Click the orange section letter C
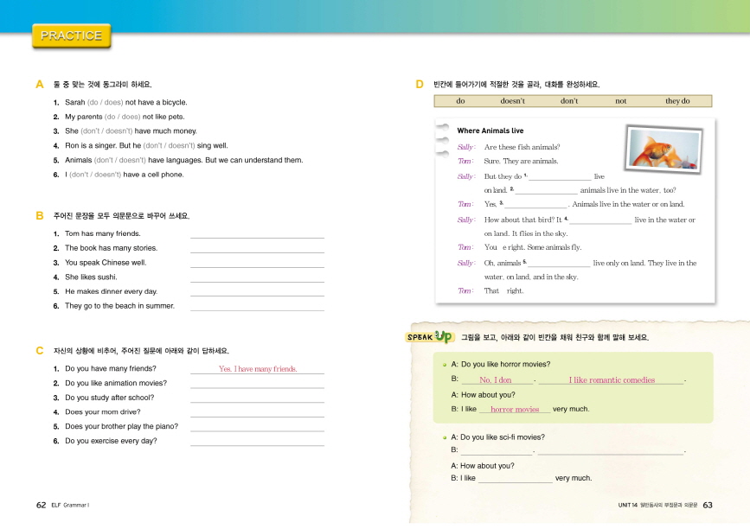The height and width of the screenshot is (529, 750). coord(40,350)
